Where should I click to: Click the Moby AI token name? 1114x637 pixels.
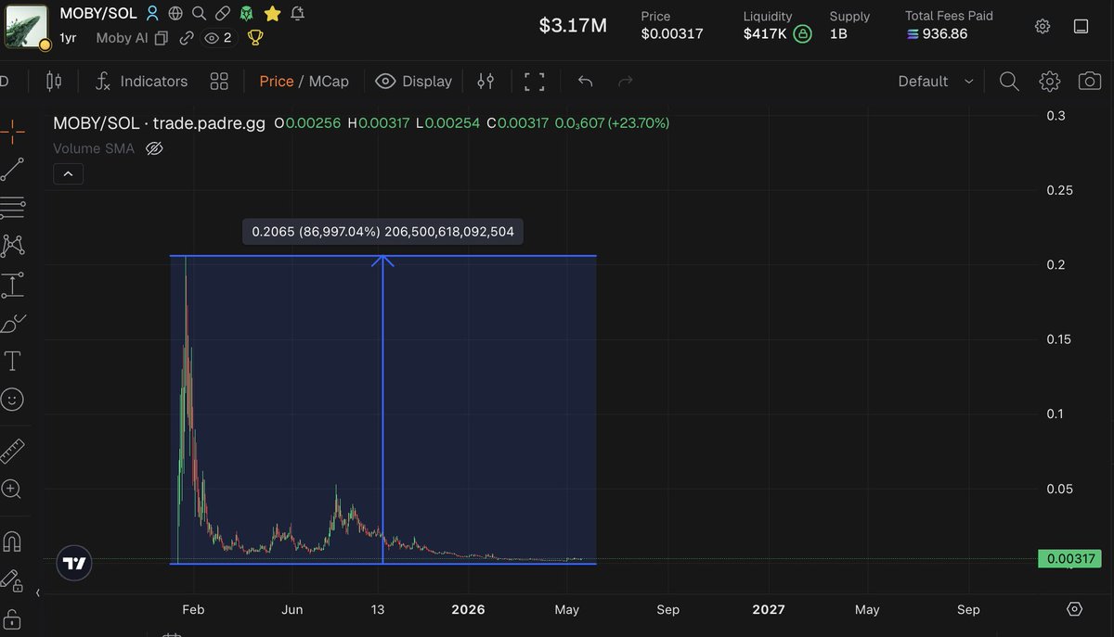[122, 38]
